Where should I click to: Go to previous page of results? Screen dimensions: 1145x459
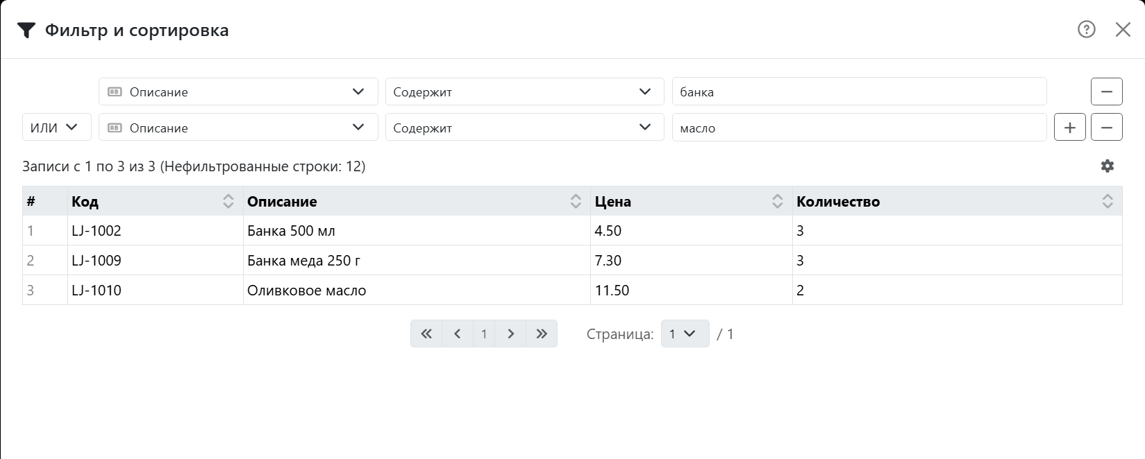pyautogui.click(x=458, y=334)
